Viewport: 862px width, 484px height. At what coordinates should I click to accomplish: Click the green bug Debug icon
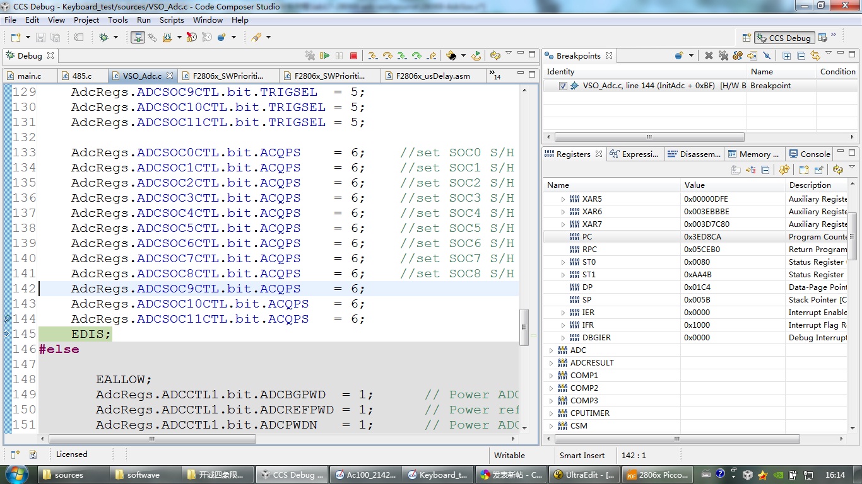coord(104,38)
